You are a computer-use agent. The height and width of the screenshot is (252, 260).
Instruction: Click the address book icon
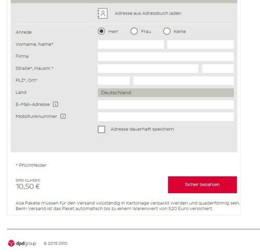(102, 14)
